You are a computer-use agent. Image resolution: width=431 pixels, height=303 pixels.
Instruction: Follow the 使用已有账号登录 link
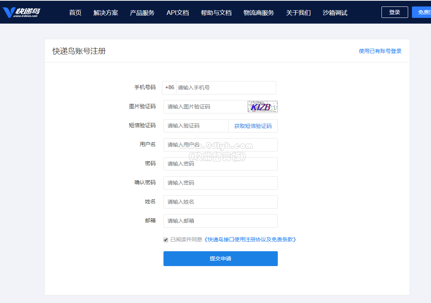[380, 51]
